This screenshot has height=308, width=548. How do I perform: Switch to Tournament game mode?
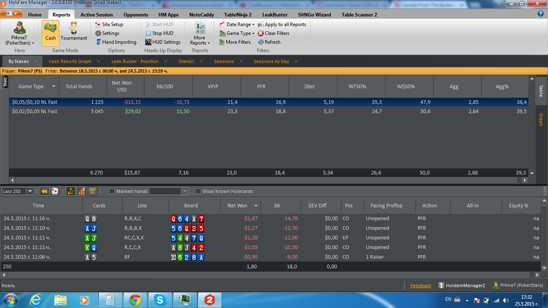point(74,32)
